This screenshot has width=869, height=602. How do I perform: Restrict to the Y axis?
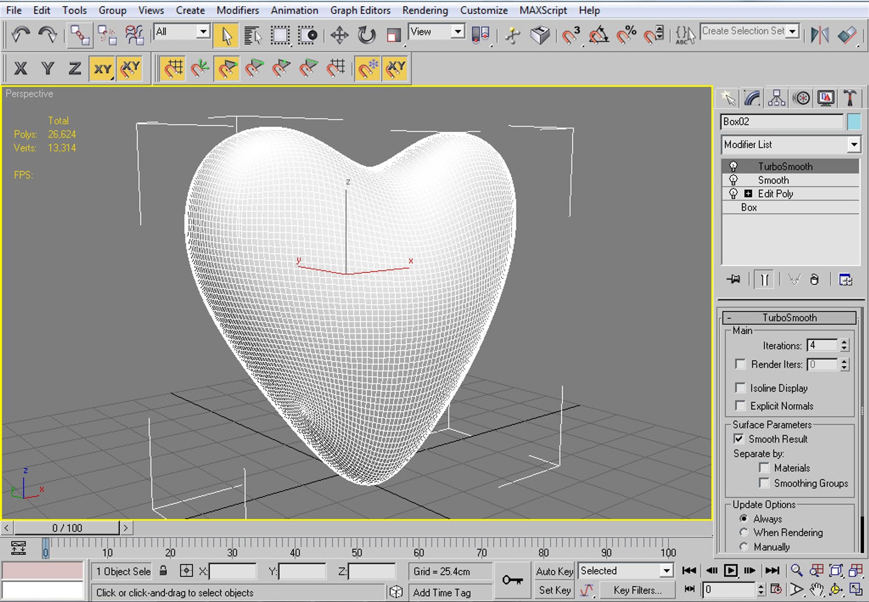click(48, 69)
